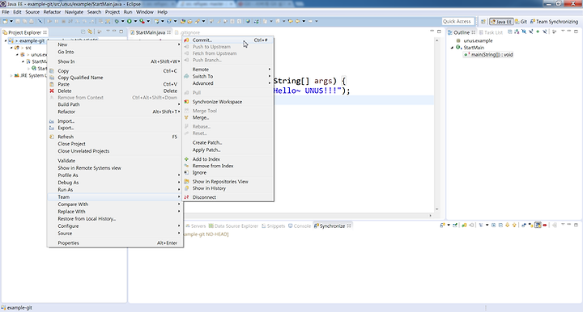Open the Task List tab
Image resolution: width=583 pixels, height=312 pixels.
pyautogui.click(x=492, y=32)
